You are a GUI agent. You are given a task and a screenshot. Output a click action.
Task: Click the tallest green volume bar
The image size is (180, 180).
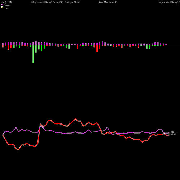coord(33,54)
